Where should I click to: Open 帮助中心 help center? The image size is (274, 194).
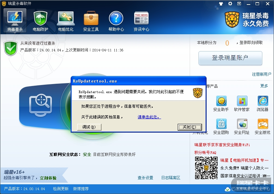(116, 21)
